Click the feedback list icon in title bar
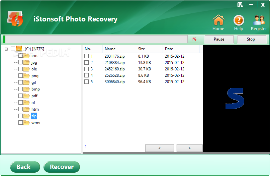Viewport: 270px width, 176px height. 240,5
